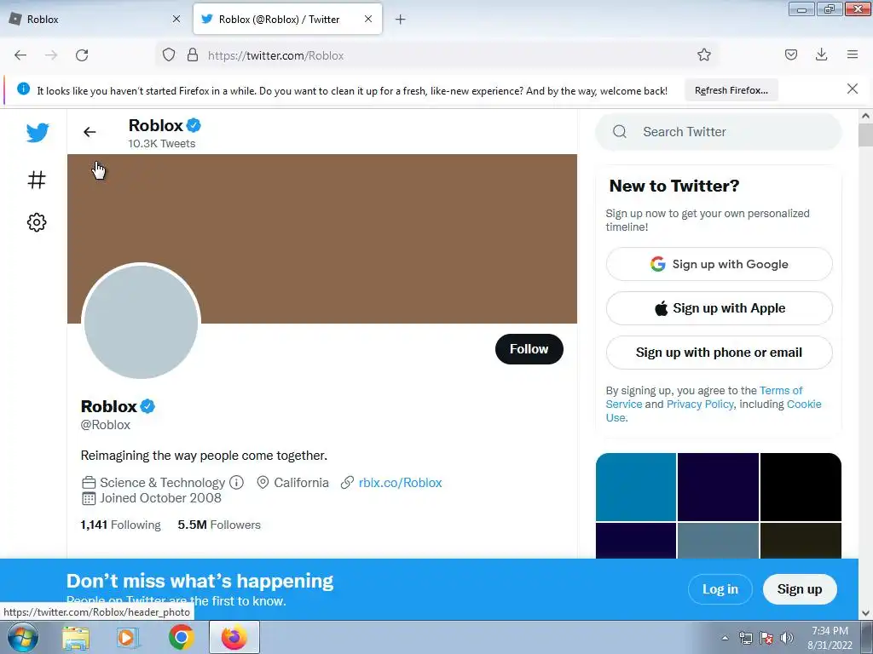Click Sign up on bottom banner

tap(800, 589)
